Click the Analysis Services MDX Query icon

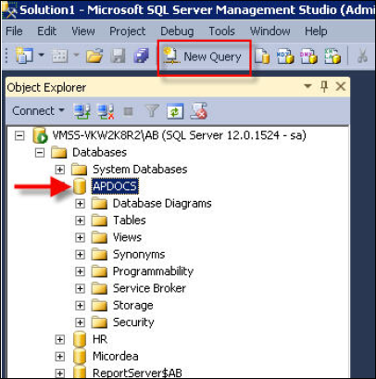pyautogui.click(x=285, y=57)
